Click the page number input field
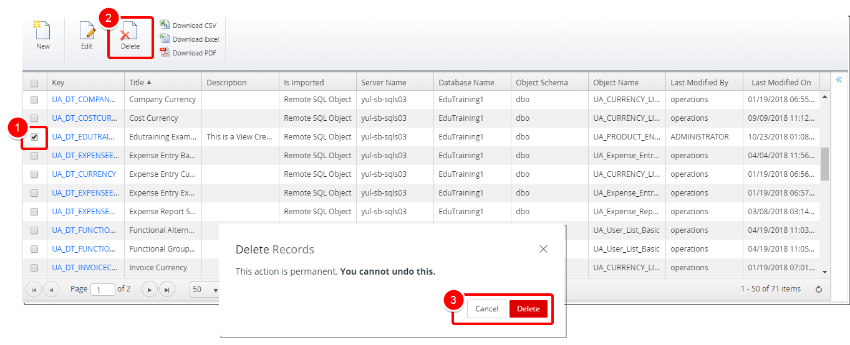This screenshot has height=345, width=850. point(103,290)
